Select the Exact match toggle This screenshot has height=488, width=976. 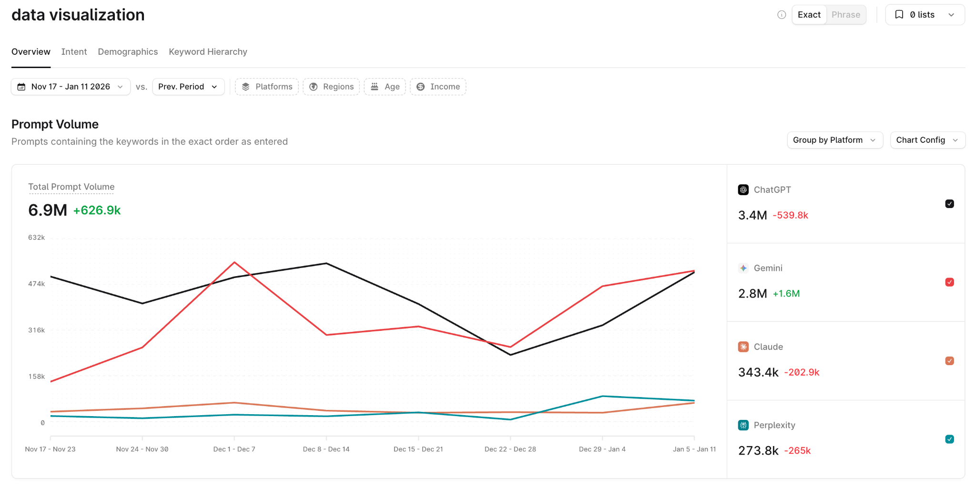click(x=809, y=15)
